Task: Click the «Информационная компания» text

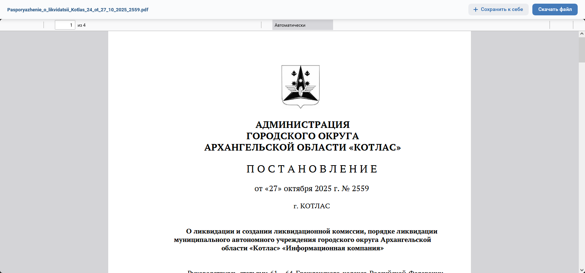Action: pos(333,248)
